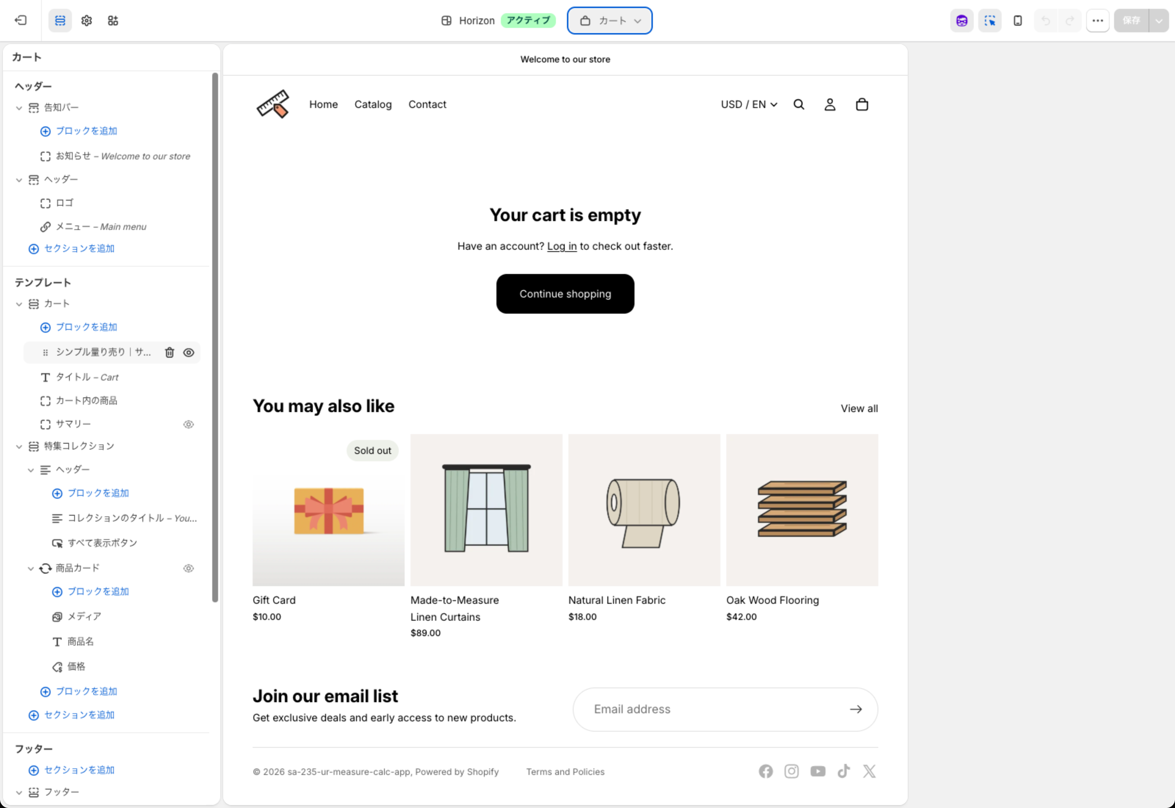Click the purple sidekick assistant icon
This screenshot has width=1175, height=808.
point(962,21)
